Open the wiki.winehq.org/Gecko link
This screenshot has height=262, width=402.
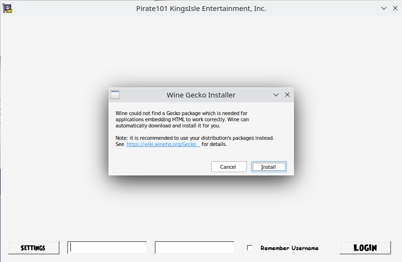pyautogui.click(x=162, y=144)
